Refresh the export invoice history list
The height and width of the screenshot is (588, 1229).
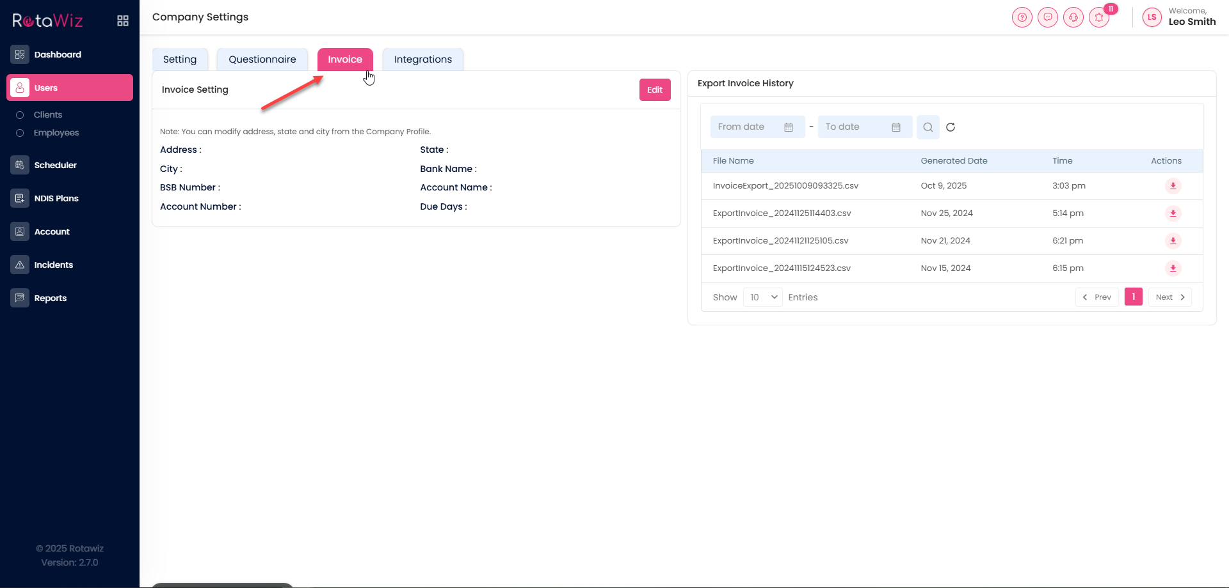click(951, 127)
